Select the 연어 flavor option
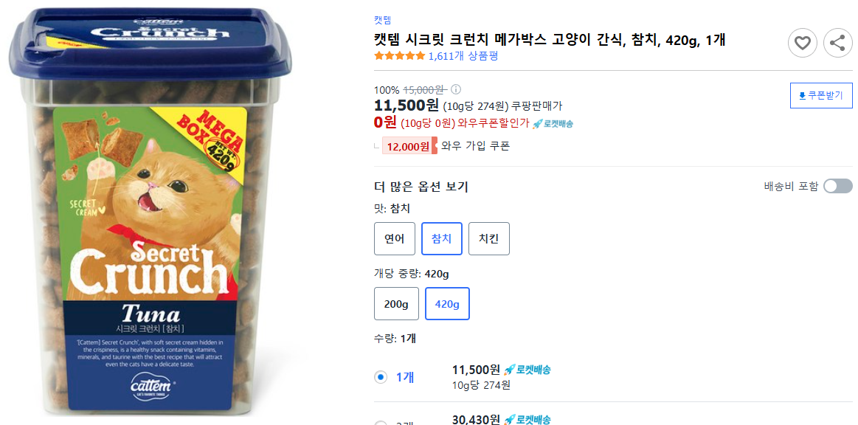Image resolution: width=858 pixels, height=425 pixels. pyautogui.click(x=394, y=238)
